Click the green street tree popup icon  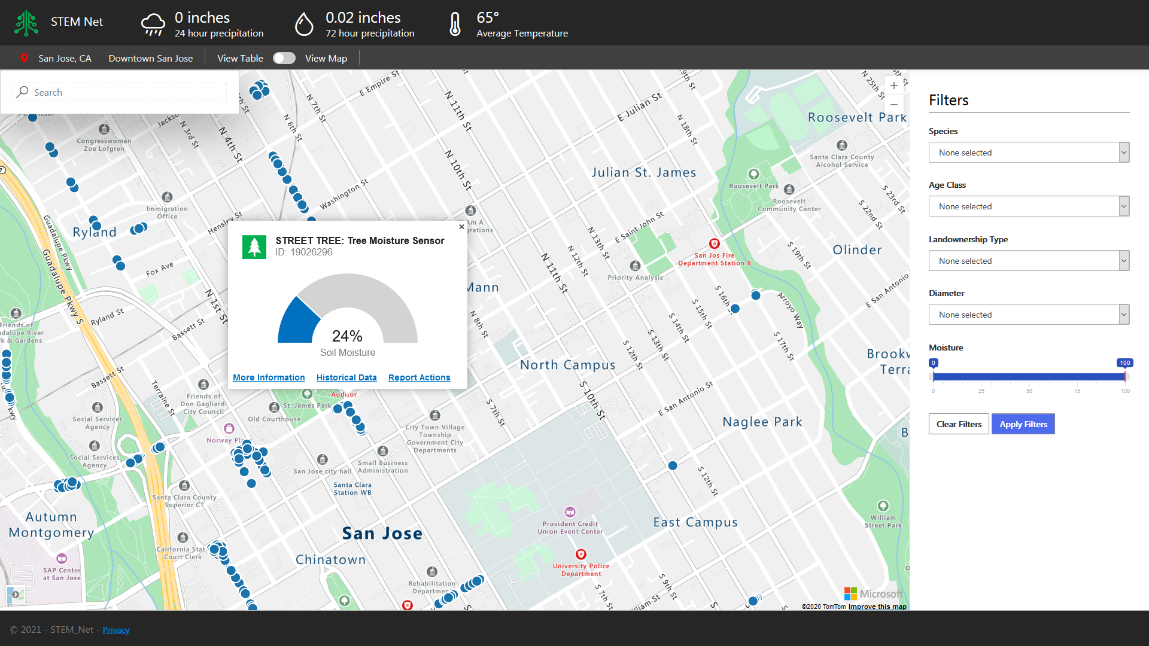(254, 246)
